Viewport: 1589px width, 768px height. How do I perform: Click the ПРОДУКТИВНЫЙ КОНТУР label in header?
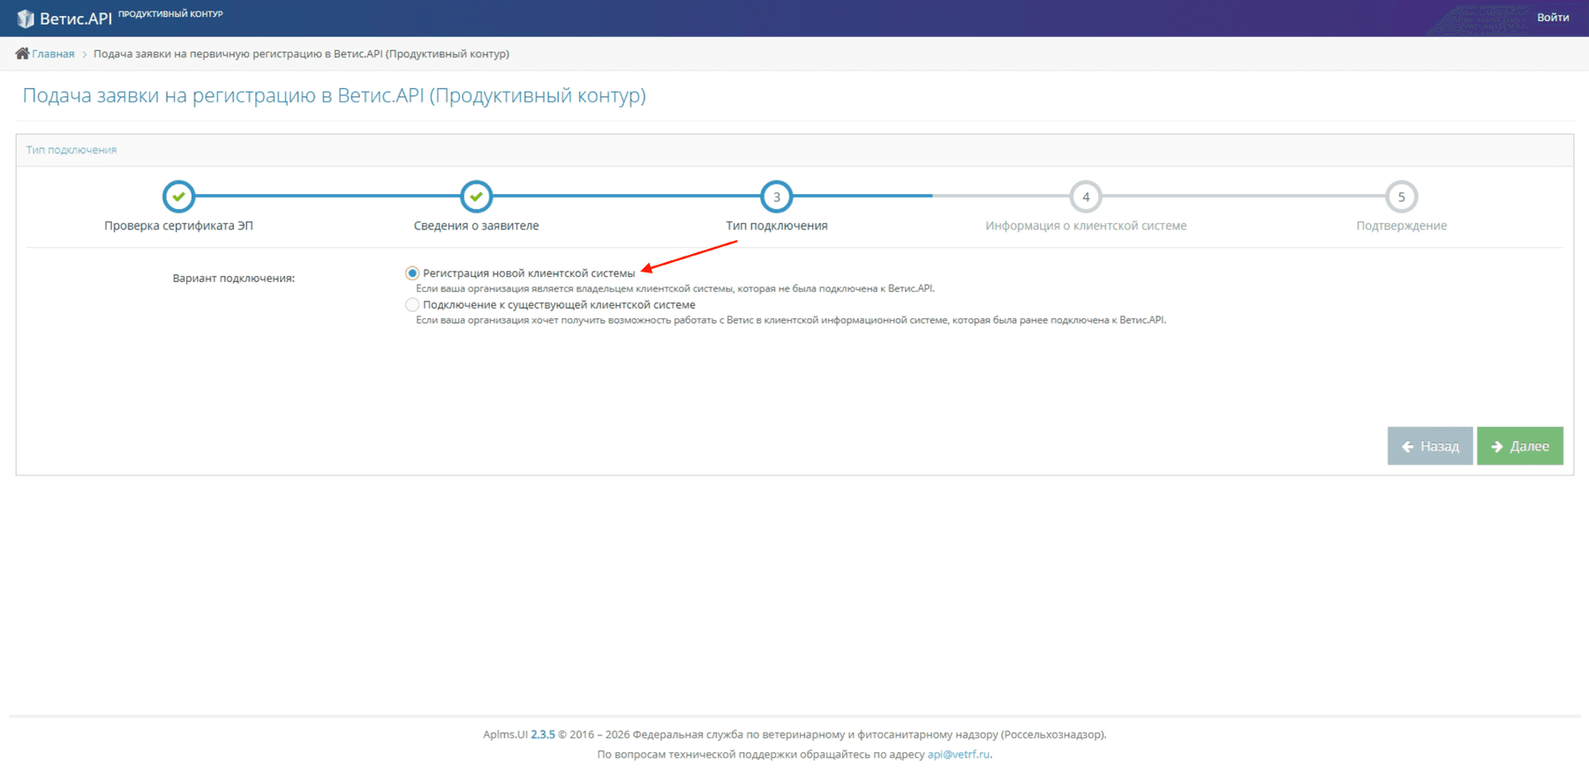(170, 14)
